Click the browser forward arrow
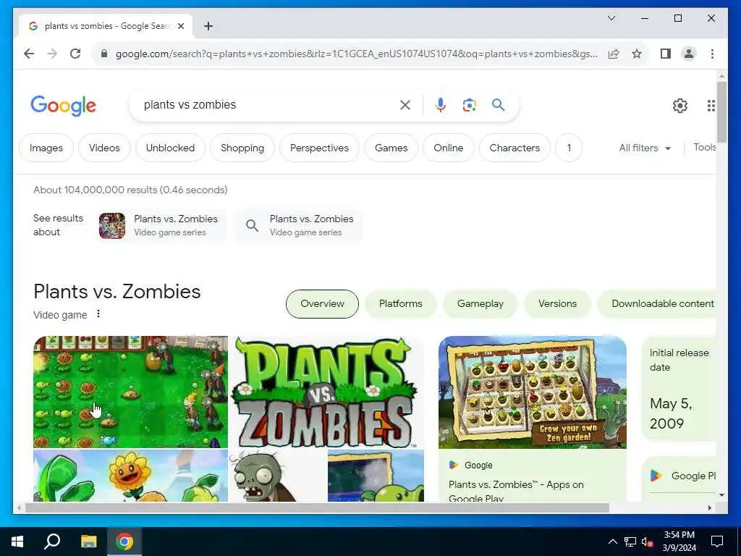The width and height of the screenshot is (741, 556). click(52, 54)
